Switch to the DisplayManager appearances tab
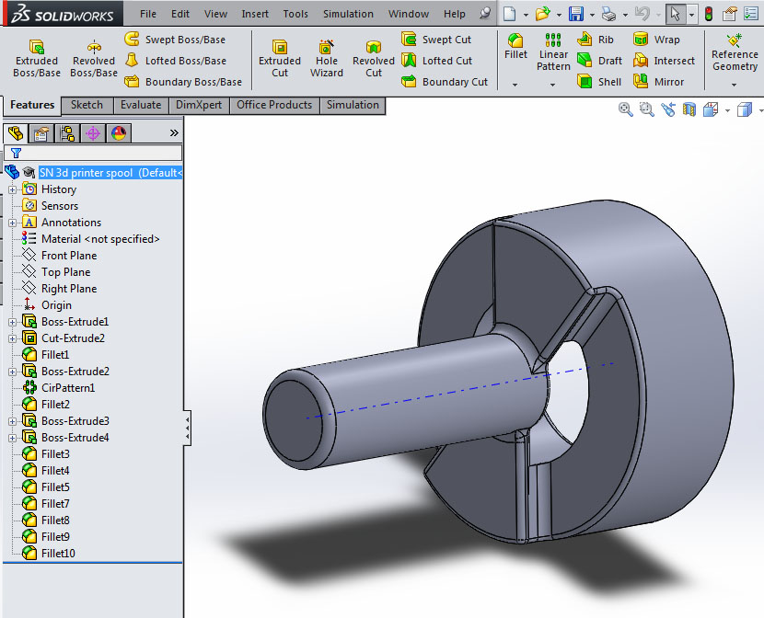The width and height of the screenshot is (764, 618). coord(117,133)
